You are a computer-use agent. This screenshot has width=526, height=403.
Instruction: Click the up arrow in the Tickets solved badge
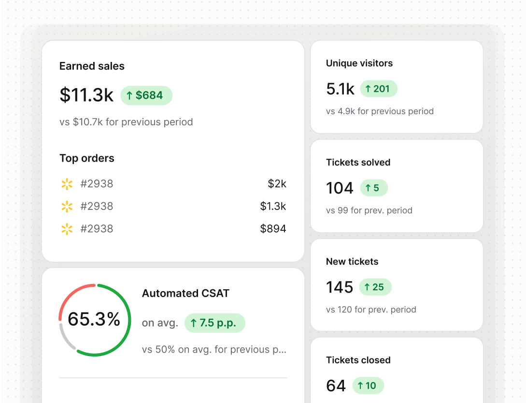click(x=369, y=188)
